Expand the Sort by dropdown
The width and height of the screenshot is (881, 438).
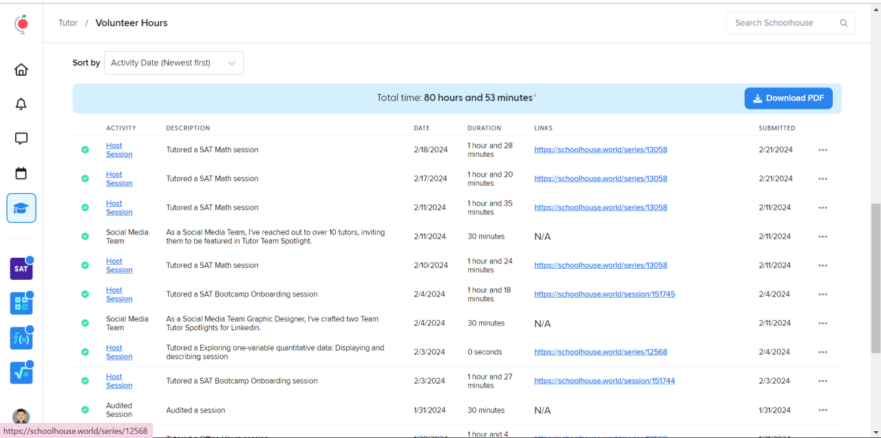click(173, 63)
